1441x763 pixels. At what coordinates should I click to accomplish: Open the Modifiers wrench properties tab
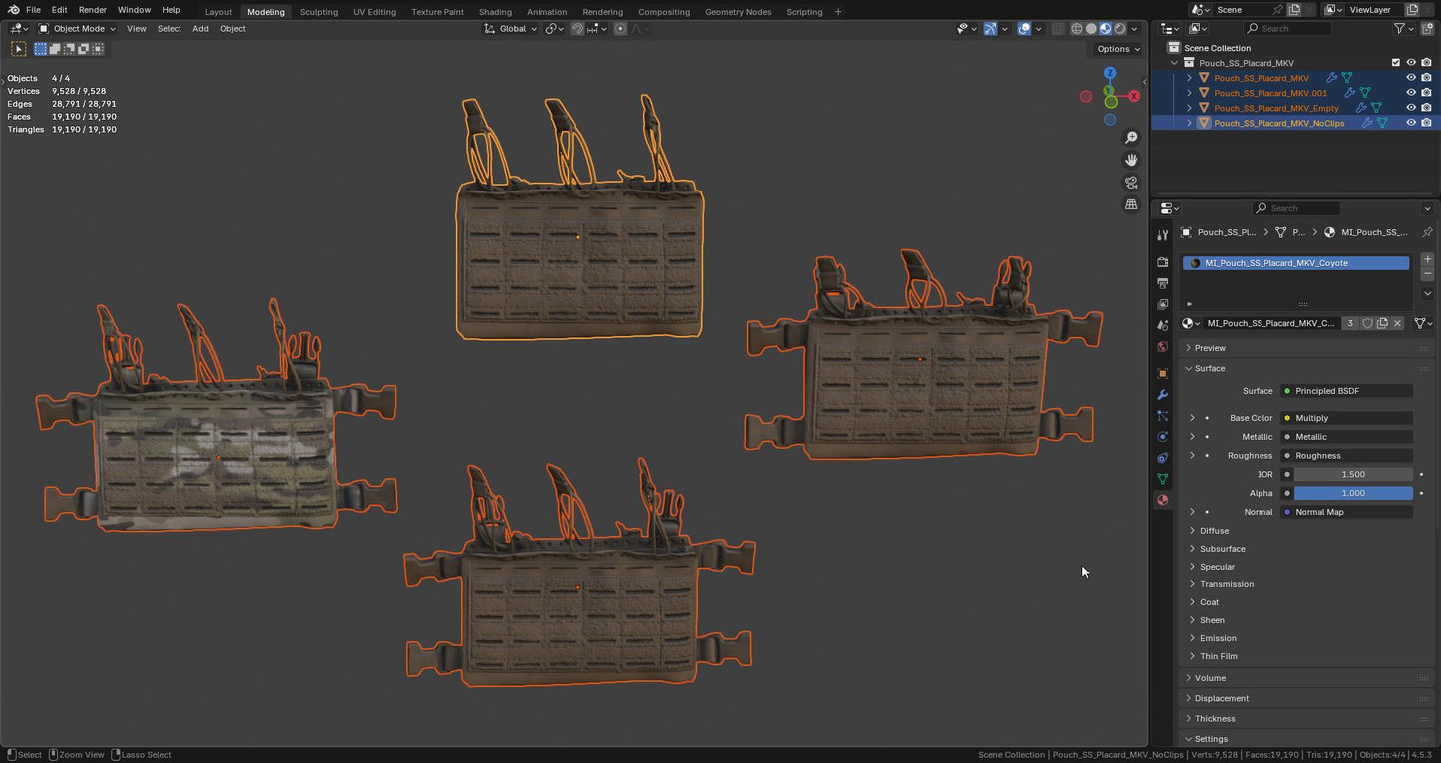coord(1162,395)
